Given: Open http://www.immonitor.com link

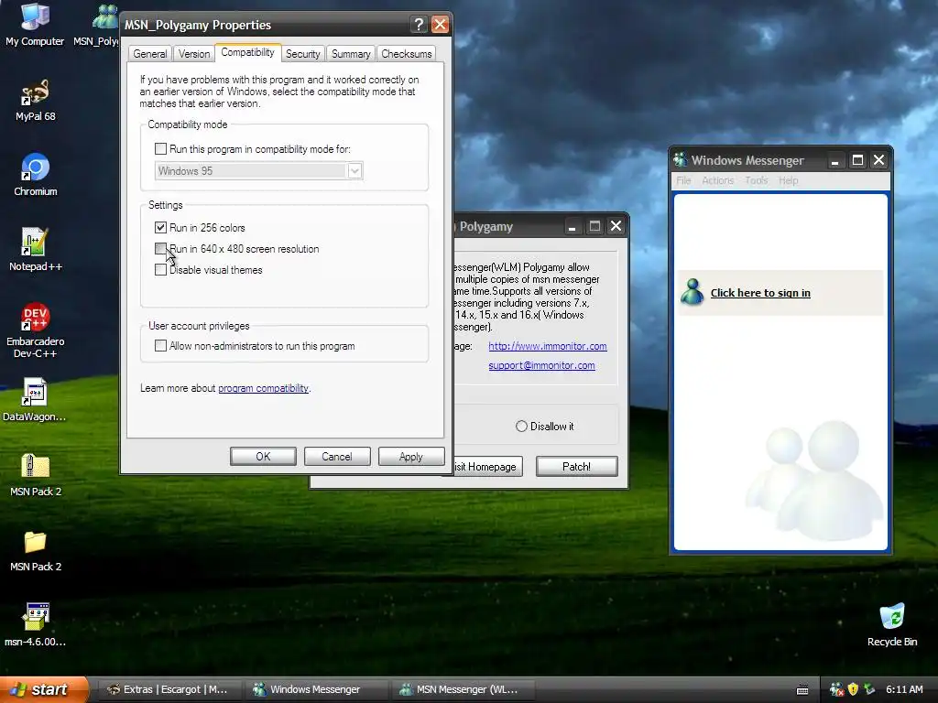Looking at the screenshot, I should tap(548, 346).
